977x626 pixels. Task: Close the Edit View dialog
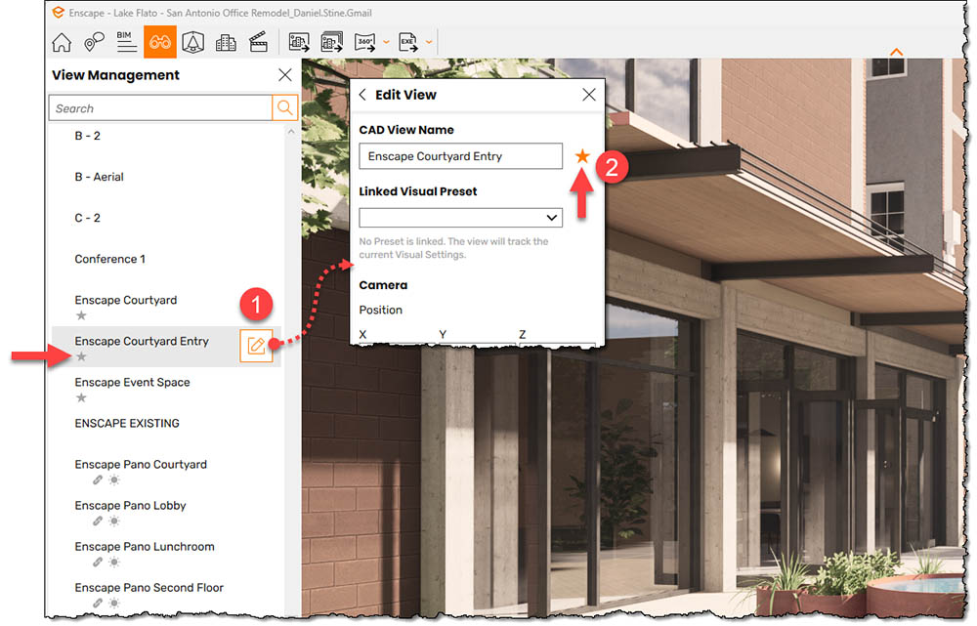coord(589,95)
